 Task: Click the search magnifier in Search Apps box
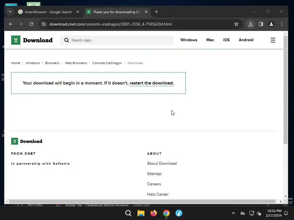click(x=67, y=40)
